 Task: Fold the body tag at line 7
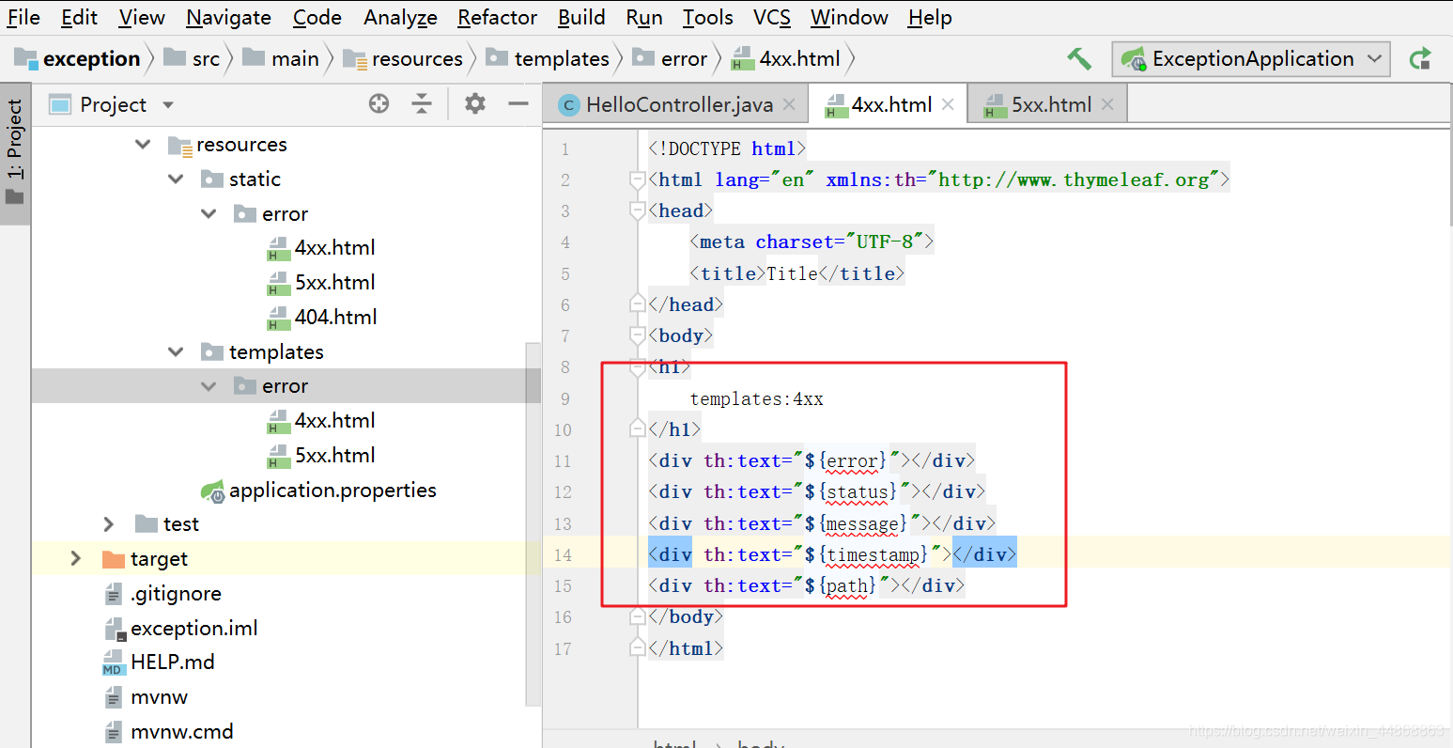click(637, 335)
